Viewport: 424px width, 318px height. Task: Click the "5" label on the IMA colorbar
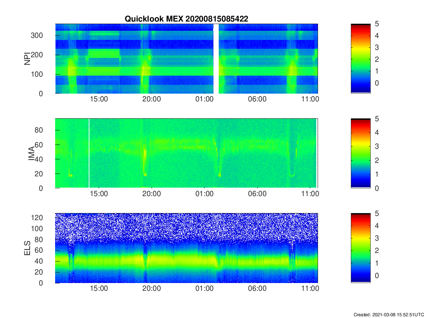[x=377, y=119]
